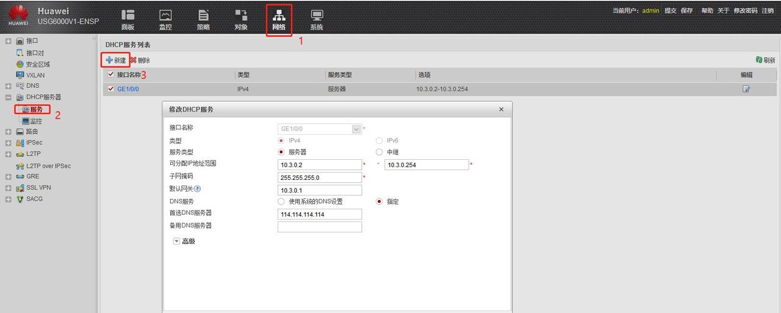Screen dimensions: 781x313
Task: Click the 删除 delete button
Action: click(140, 60)
